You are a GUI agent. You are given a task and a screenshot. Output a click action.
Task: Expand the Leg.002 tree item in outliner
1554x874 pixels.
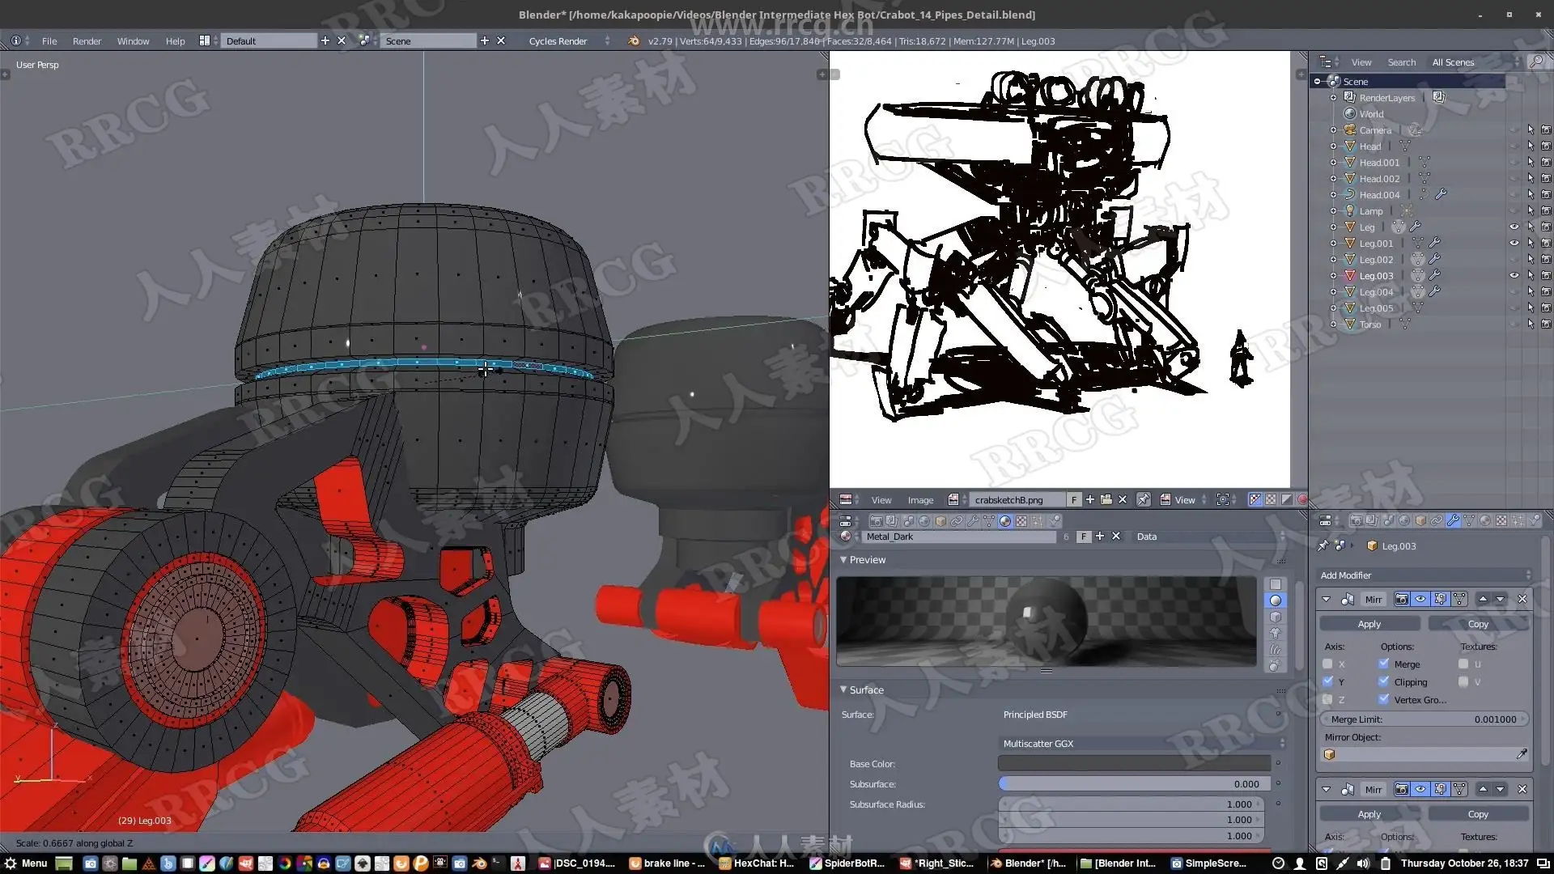(1333, 260)
